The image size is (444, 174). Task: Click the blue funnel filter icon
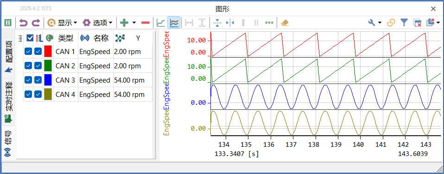pyautogui.click(x=404, y=23)
